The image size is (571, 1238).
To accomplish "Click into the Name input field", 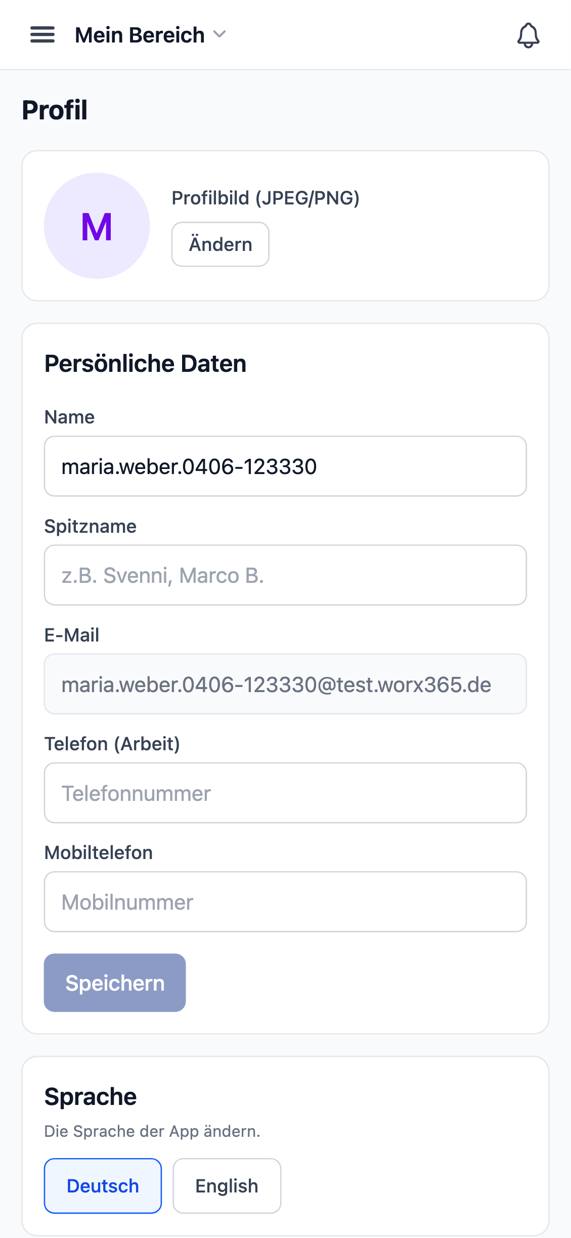I will coord(285,466).
